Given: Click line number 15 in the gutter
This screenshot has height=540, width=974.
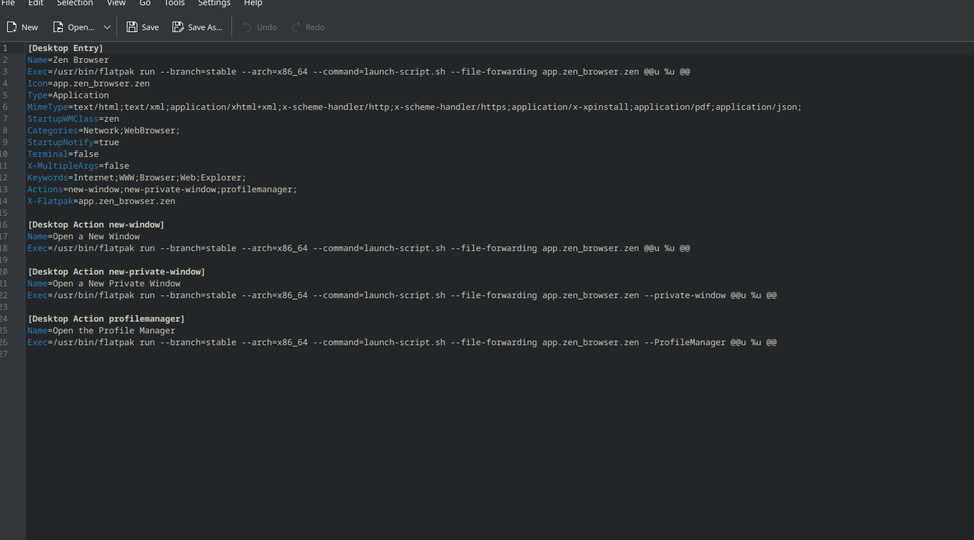Looking at the screenshot, I should pyautogui.click(x=4, y=213).
